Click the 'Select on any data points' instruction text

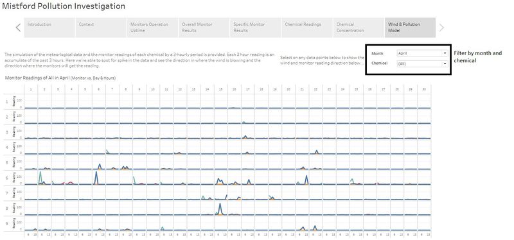[x=322, y=60]
